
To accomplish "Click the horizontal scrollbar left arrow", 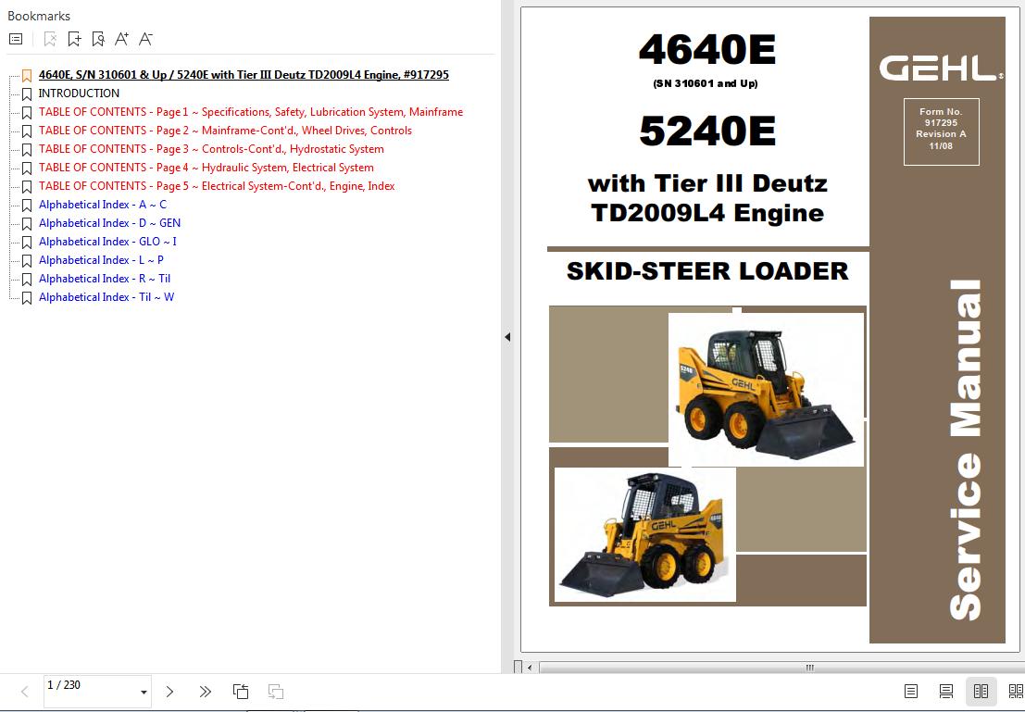I will pos(530,668).
